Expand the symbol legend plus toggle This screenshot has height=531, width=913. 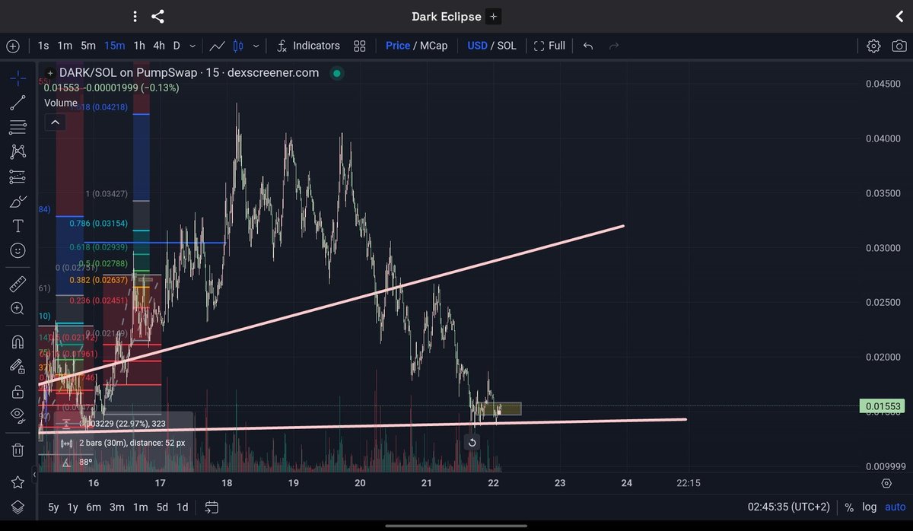(50, 73)
